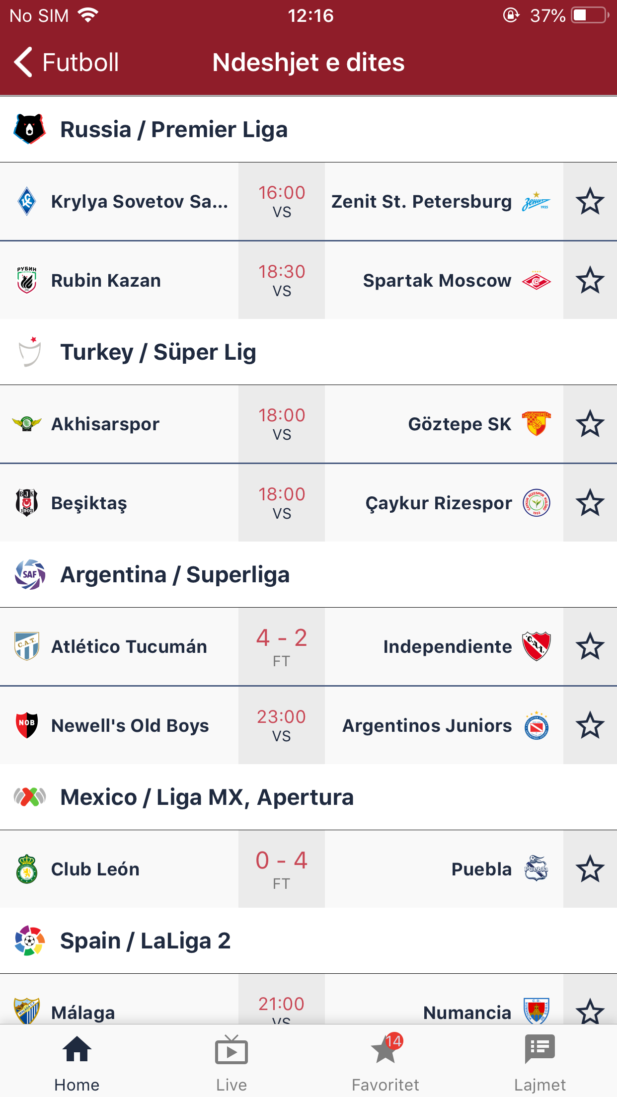Tap the Independiente club crest
617x1097 pixels.
pos(536,646)
